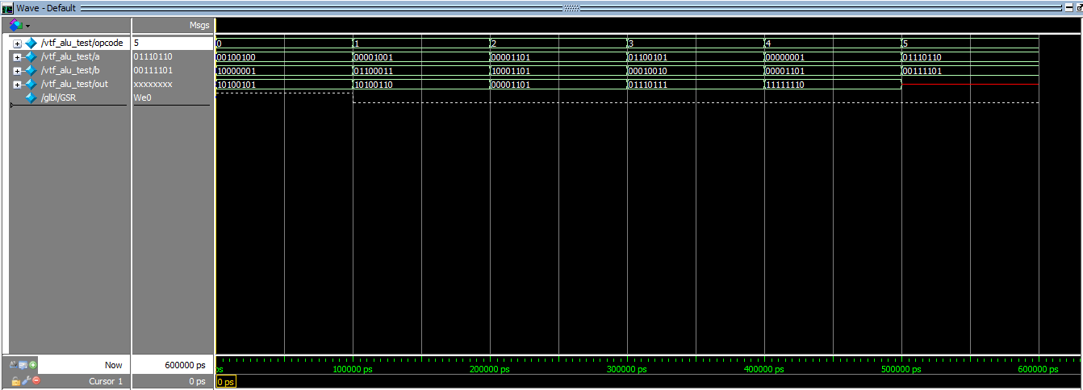Select the /glbl/GSR signal name
The width and height of the screenshot is (1083, 390).
(58, 97)
